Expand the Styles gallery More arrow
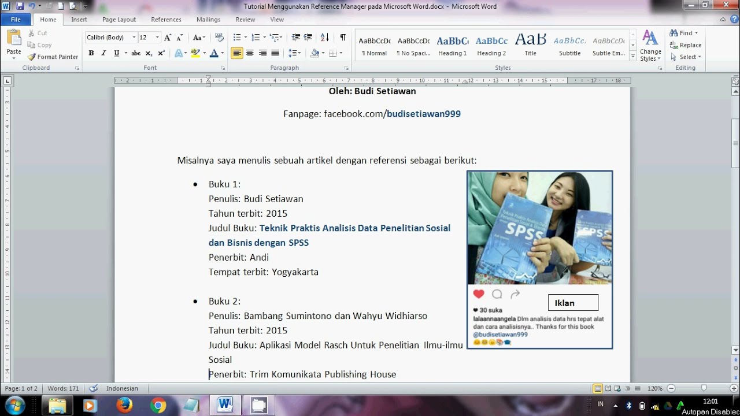 [633, 57]
